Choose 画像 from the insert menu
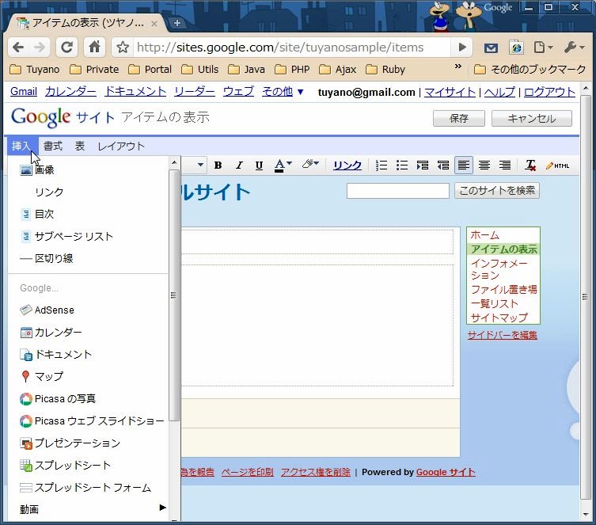596x525 pixels. 44,170
